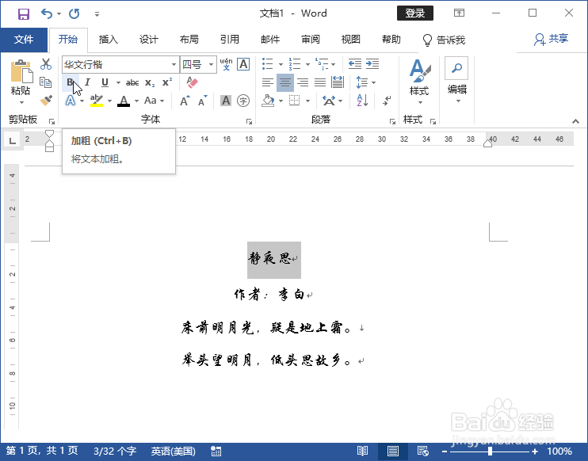Click zoom in plus button
Screen dimensions: 588x461
click(535, 451)
